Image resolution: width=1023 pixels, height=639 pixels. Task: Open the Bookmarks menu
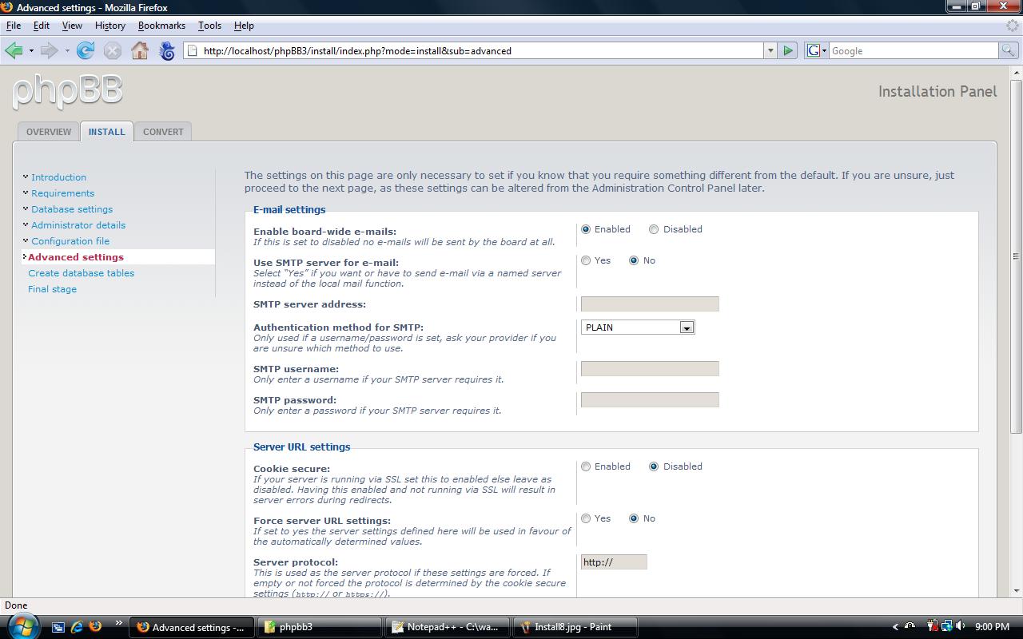point(161,26)
